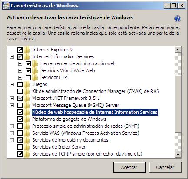Click the Cancelar button

165,167
